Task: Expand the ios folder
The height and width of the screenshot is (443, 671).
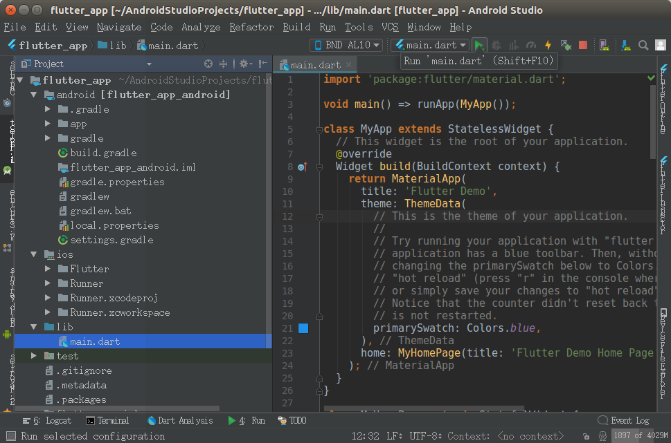Action: click(33, 254)
